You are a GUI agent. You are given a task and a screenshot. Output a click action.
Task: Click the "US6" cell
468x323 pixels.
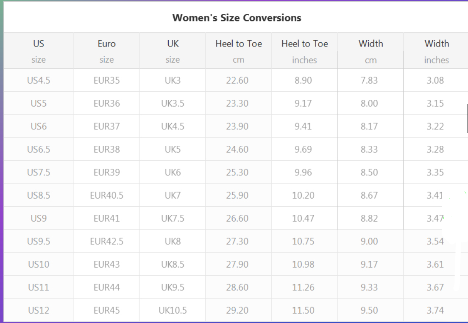[x=39, y=126]
